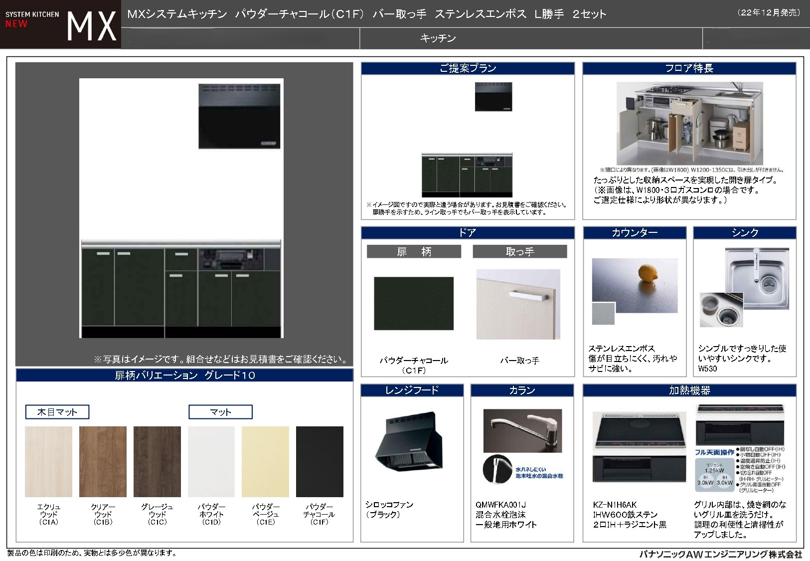Click the KZ-N1H6AK model number
The width and height of the screenshot is (810, 561).
point(615,505)
